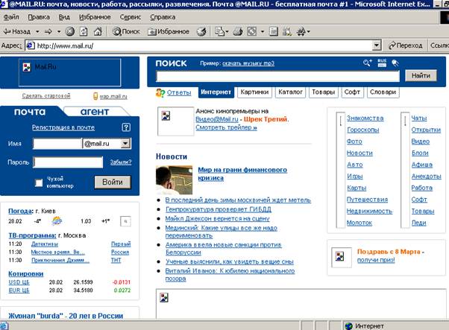The height and width of the screenshot is (330, 449).
Task: Click the Забыли? password link
Action: (121, 162)
